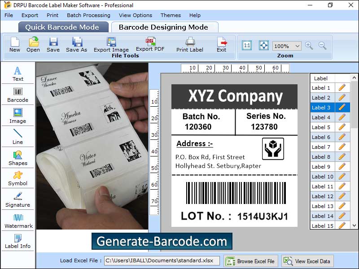Click the Export PDF icon
The width and height of the screenshot is (359, 269).
150,44
